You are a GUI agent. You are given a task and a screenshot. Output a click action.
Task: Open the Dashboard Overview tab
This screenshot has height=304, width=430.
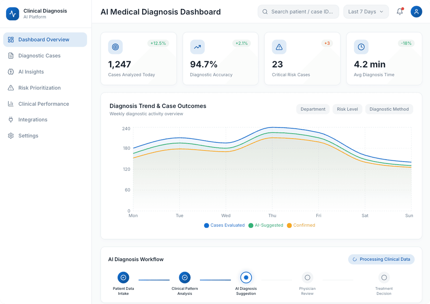tap(44, 39)
